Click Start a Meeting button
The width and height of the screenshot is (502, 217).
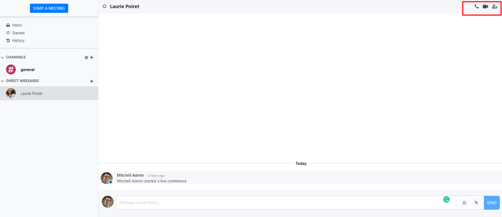(49, 8)
